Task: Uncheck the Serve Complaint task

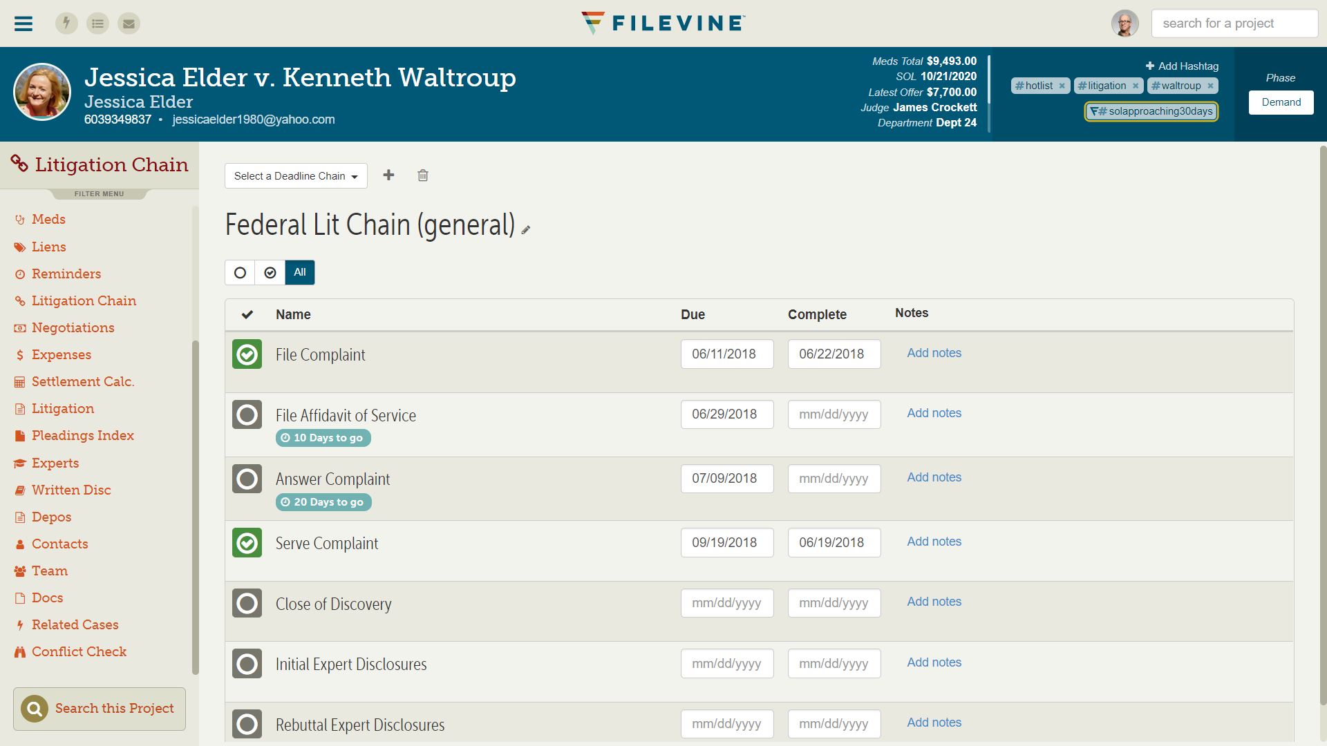Action: click(x=247, y=543)
